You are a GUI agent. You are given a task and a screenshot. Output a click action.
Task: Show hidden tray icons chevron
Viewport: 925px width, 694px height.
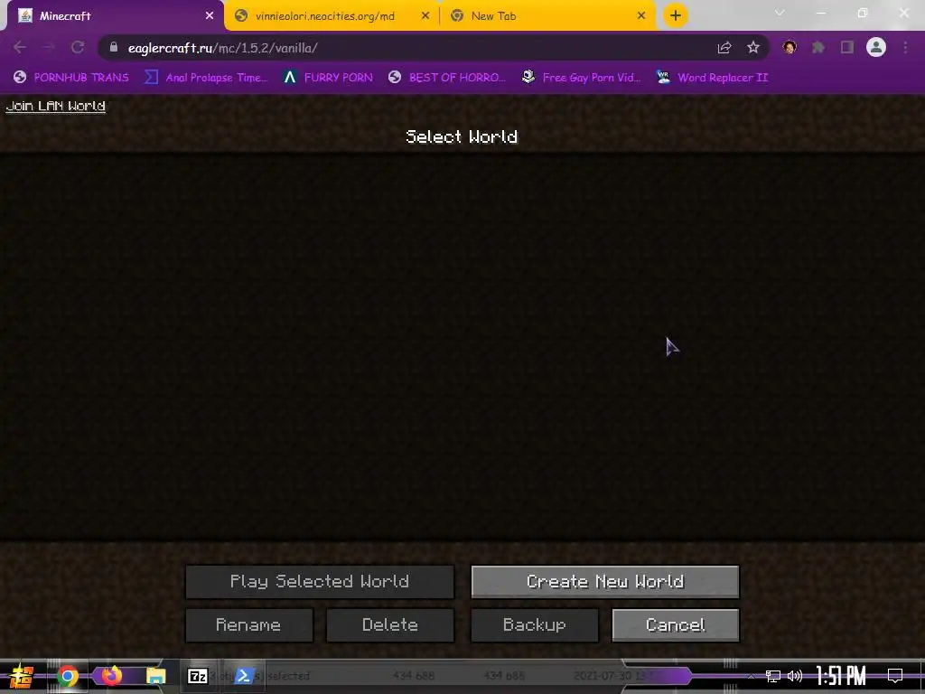coord(751,676)
